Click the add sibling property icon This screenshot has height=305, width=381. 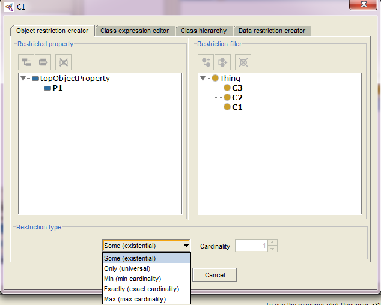click(x=43, y=61)
